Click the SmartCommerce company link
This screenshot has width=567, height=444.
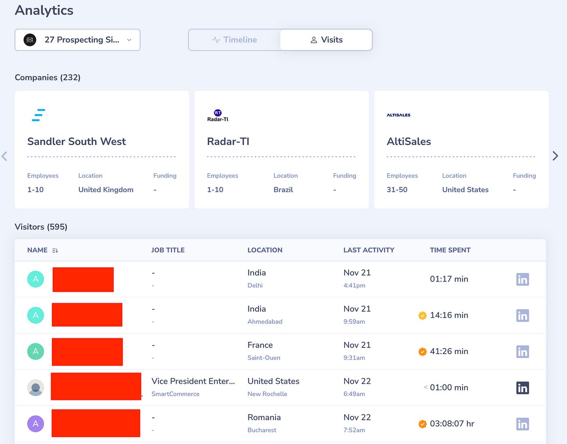(x=176, y=394)
